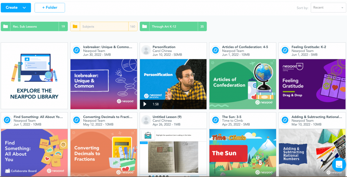This screenshot has height=177, width=347.
Task: Open the Converting Decimals to Fractions thumbnail
Action: point(104,153)
